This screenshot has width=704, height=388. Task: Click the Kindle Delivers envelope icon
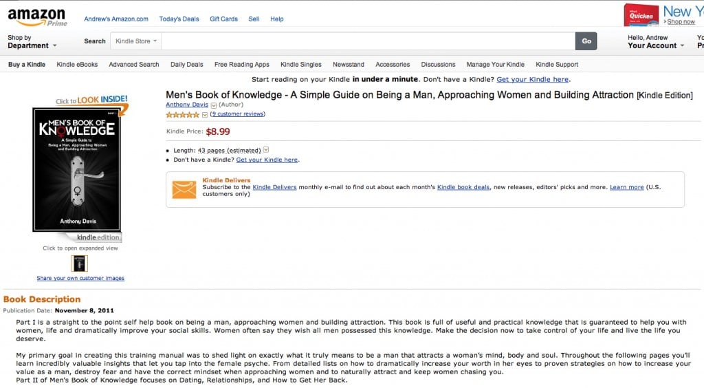184,189
